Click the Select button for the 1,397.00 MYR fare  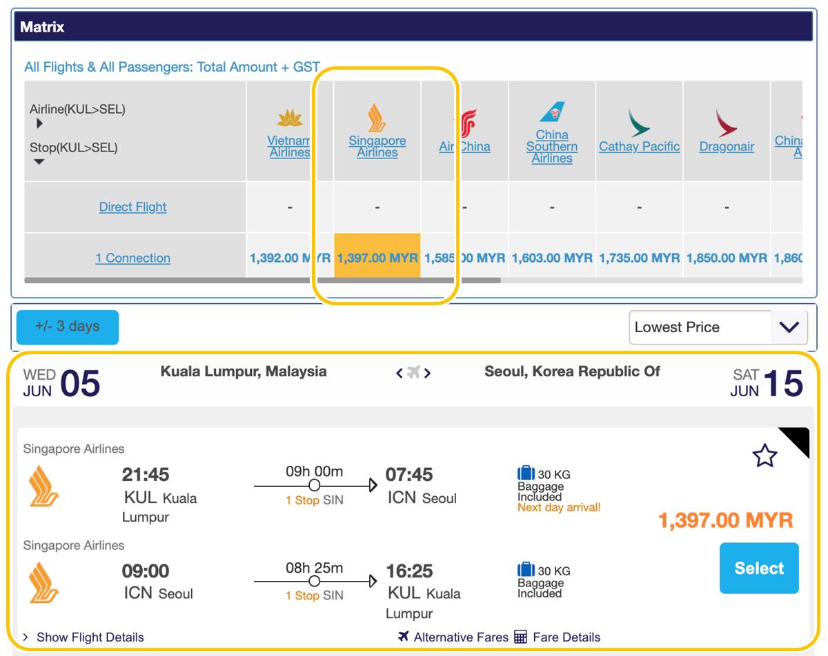click(x=759, y=568)
